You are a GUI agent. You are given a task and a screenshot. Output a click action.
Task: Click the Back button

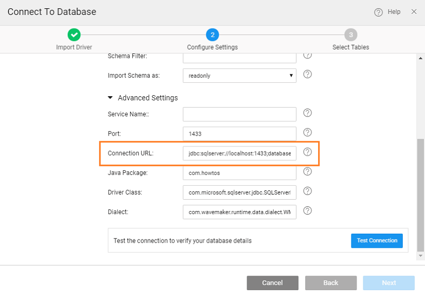pos(331,283)
